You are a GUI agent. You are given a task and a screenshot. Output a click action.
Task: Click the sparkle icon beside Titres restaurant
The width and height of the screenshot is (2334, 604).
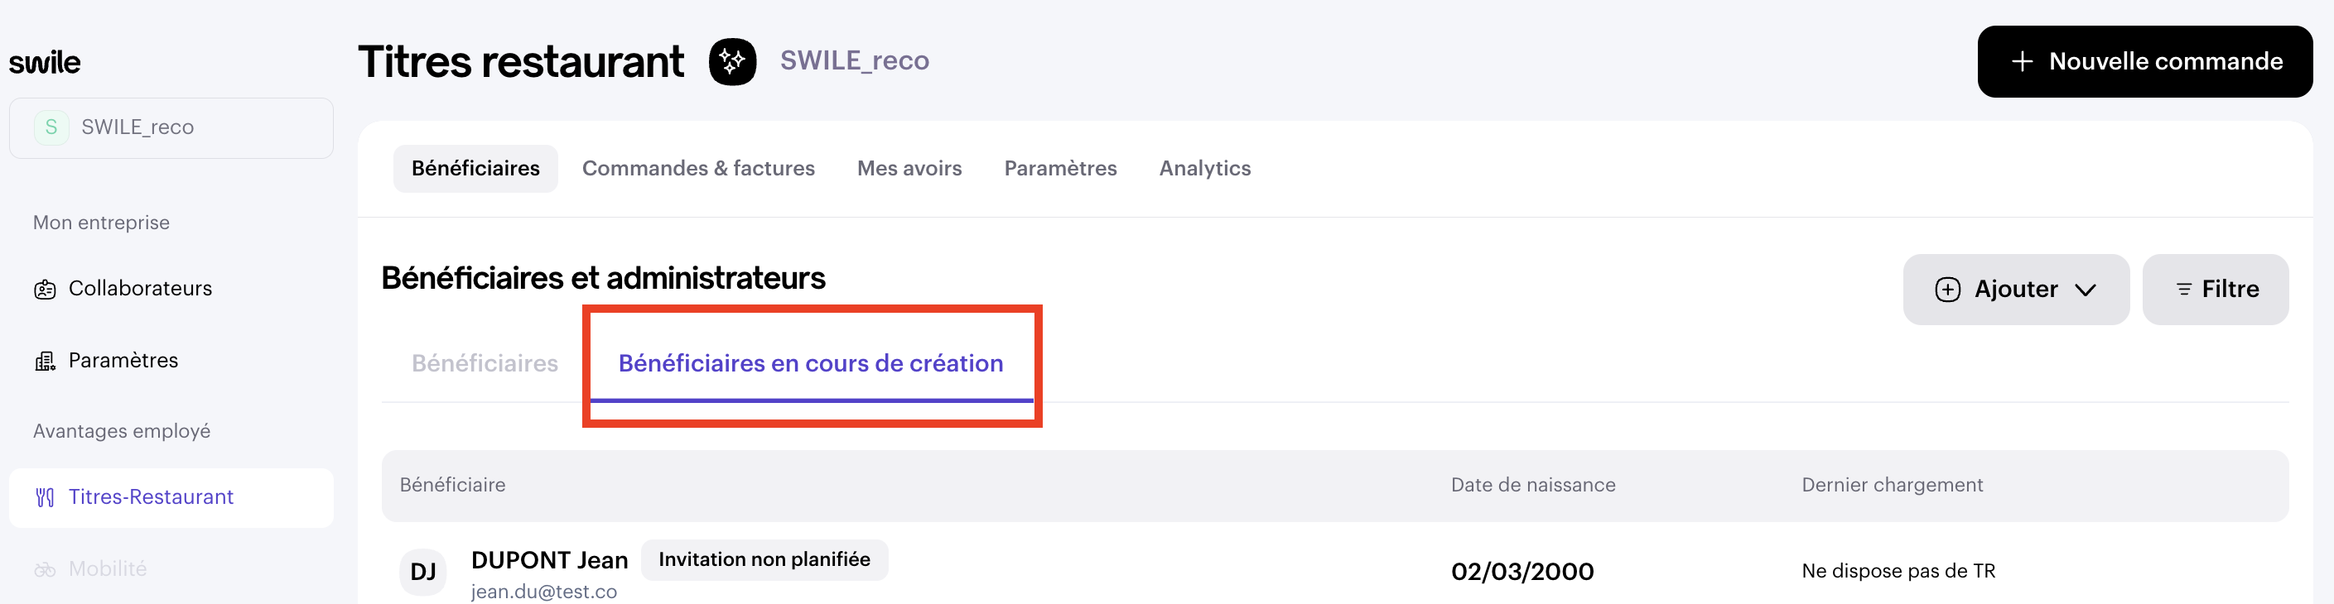point(732,61)
